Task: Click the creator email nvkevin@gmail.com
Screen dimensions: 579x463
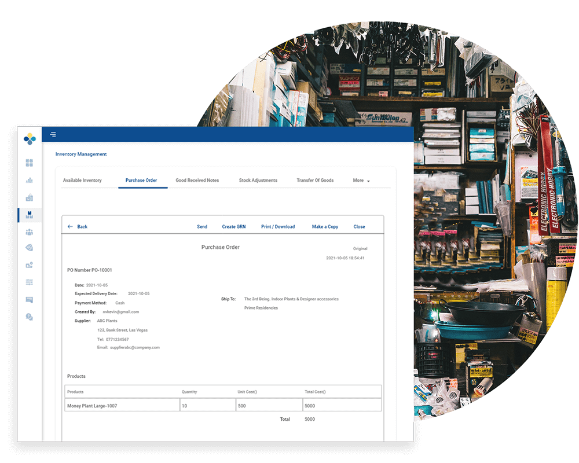Action: (121, 312)
